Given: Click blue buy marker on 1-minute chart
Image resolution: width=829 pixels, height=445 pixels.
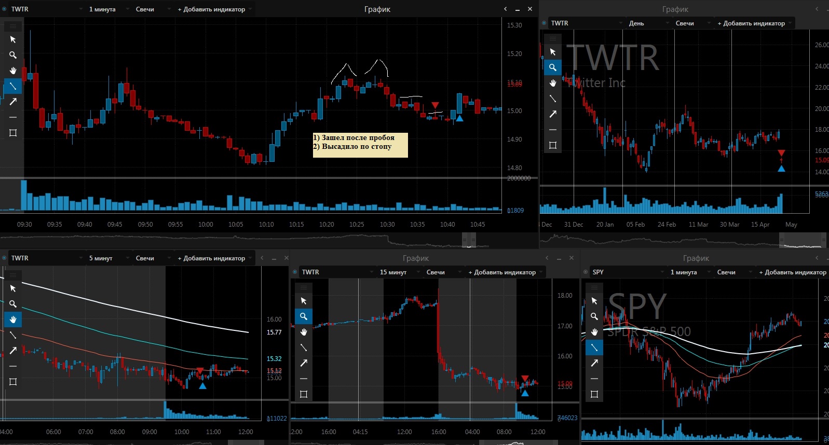Looking at the screenshot, I should (459, 118).
